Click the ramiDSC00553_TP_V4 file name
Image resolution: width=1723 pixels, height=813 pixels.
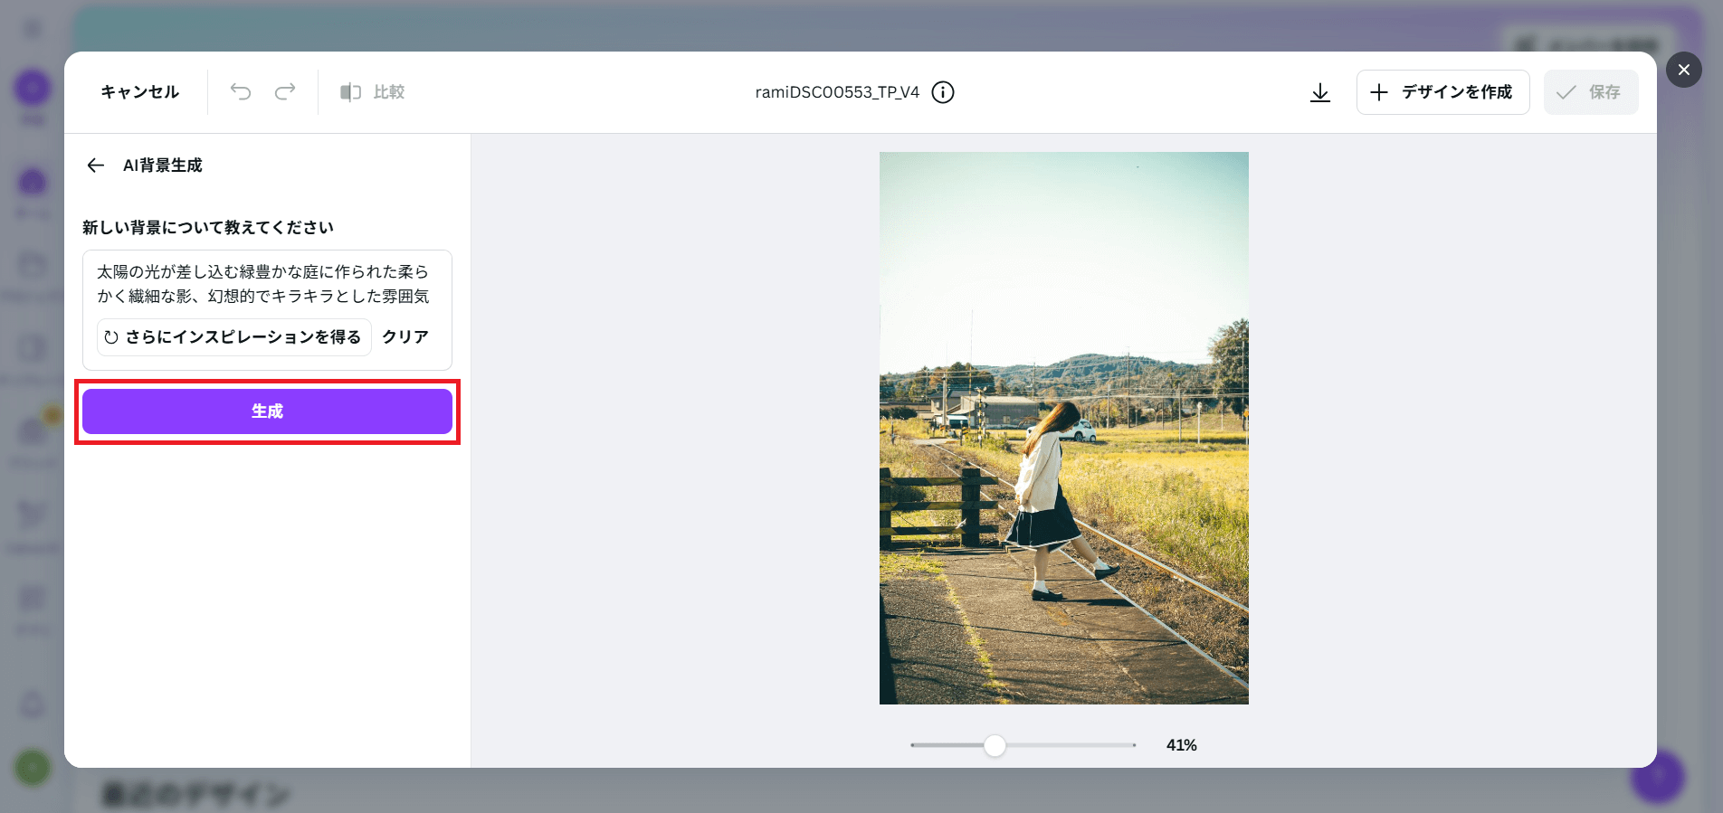pos(837,92)
